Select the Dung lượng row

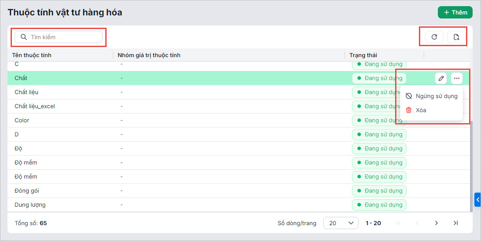pos(30,204)
